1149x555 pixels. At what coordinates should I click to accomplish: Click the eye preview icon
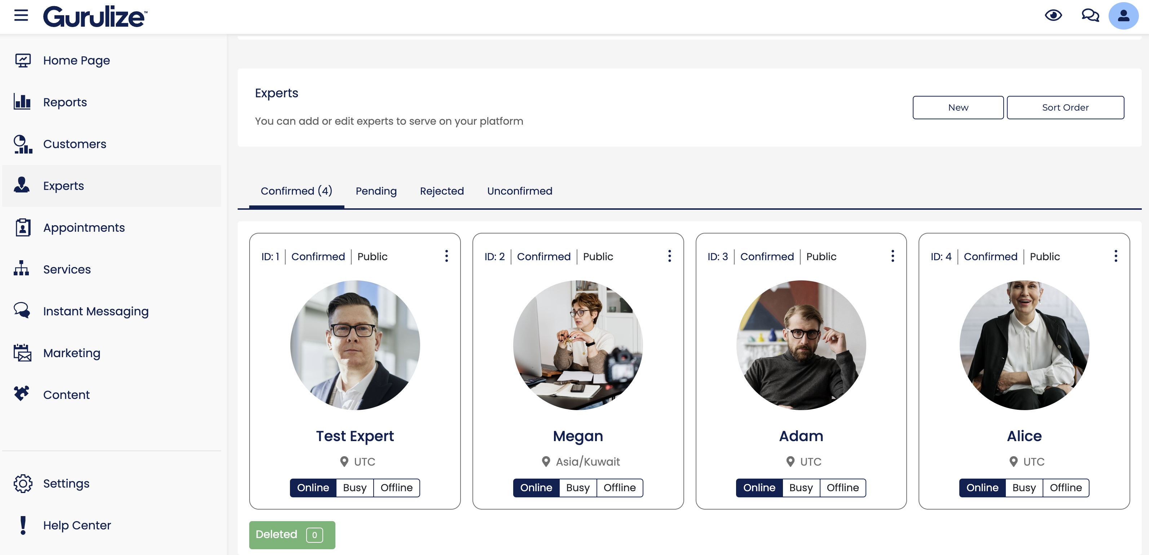pos(1053,15)
